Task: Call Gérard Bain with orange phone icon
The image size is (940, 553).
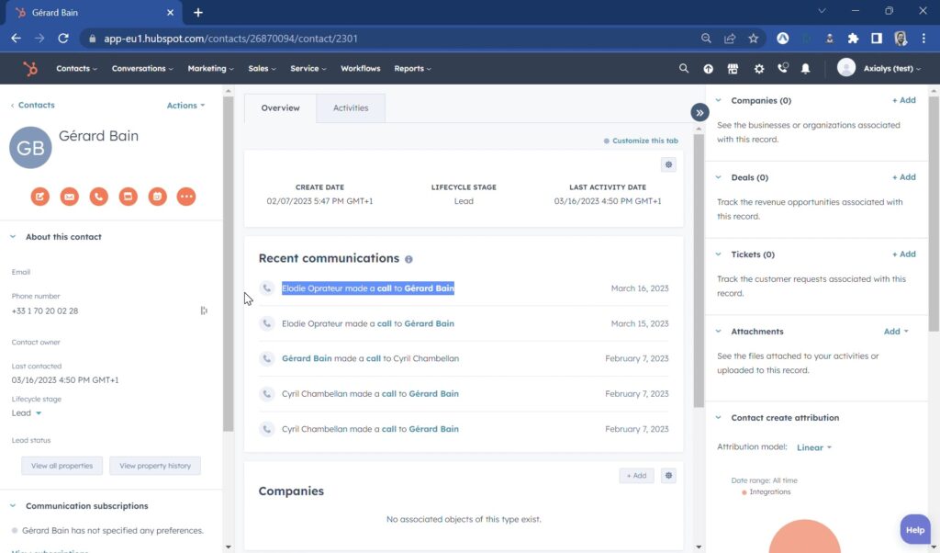Action: [x=99, y=197]
